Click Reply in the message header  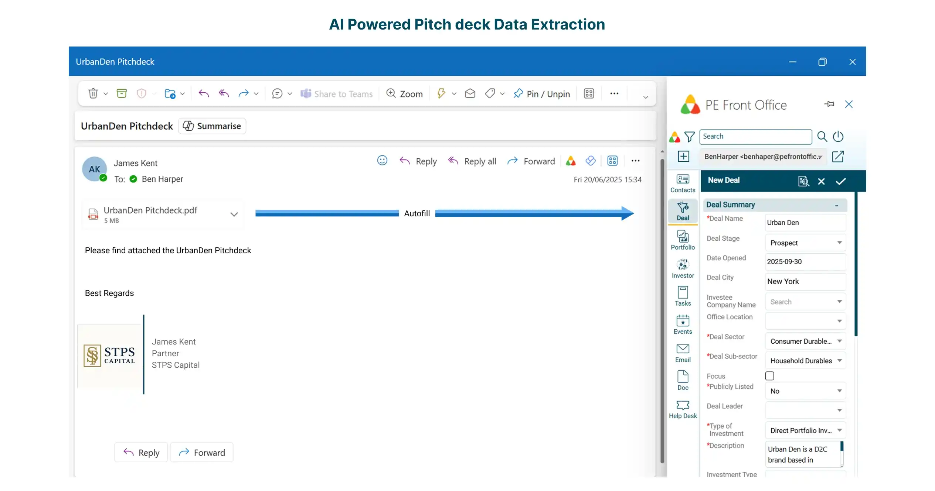418,161
